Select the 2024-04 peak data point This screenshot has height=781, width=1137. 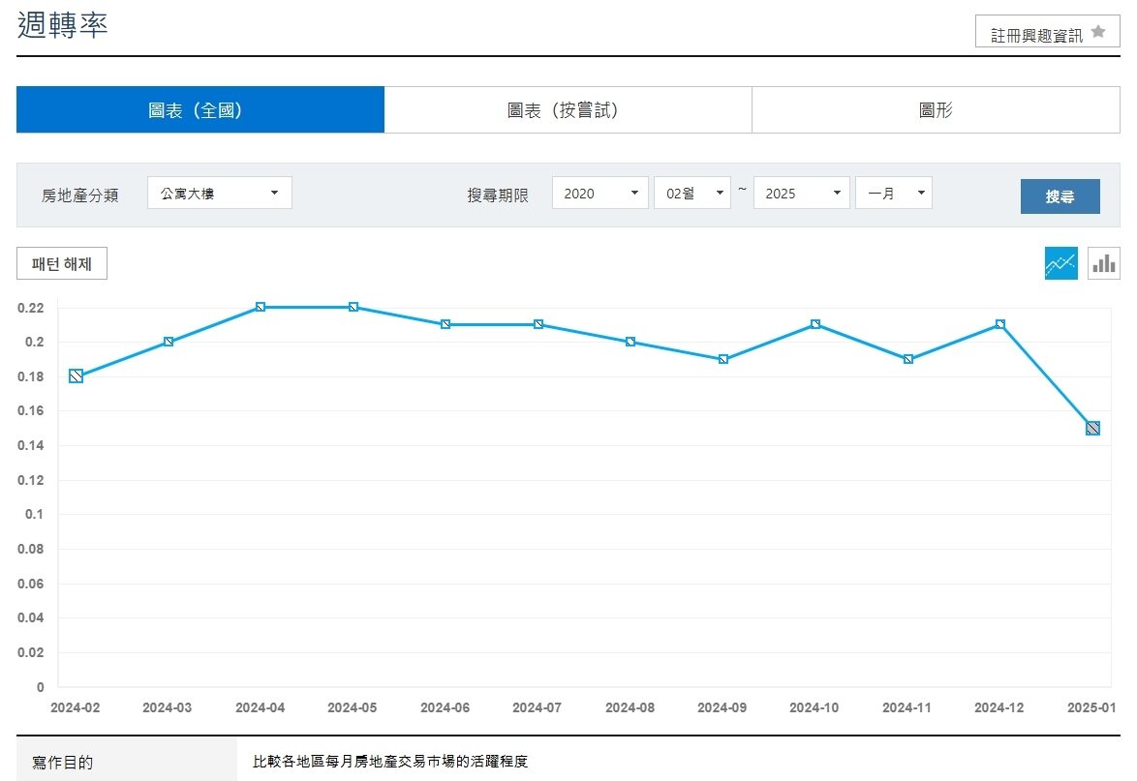click(260, 306)
